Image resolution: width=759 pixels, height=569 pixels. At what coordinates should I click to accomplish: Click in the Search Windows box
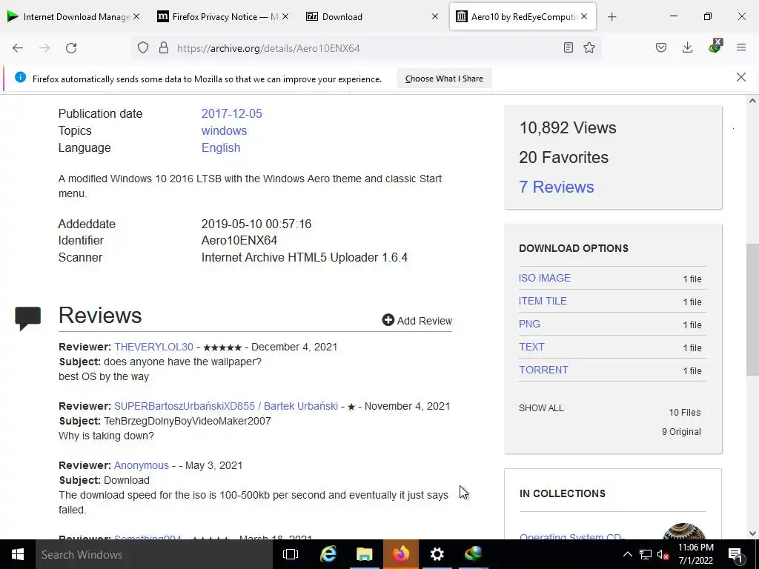154,554
